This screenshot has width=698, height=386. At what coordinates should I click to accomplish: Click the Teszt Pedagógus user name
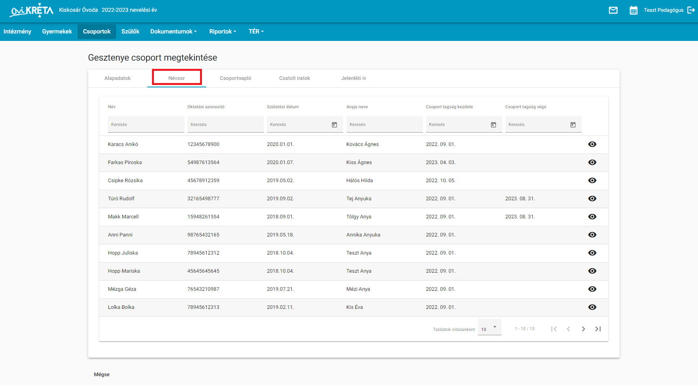click(663, 10)
